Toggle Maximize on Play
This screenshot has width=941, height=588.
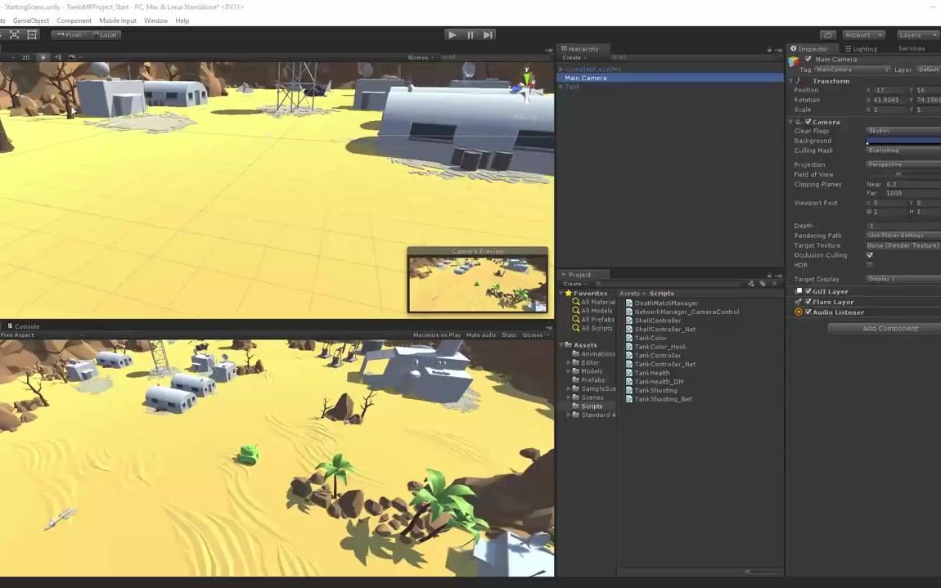437,335
